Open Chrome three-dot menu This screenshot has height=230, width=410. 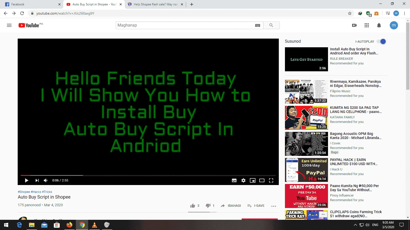click(405, 13)
